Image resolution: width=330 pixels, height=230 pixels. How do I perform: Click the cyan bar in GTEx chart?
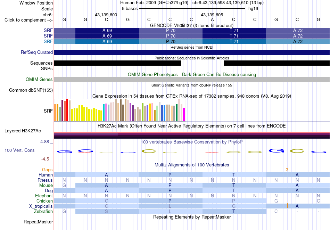[x=104, y=113]
